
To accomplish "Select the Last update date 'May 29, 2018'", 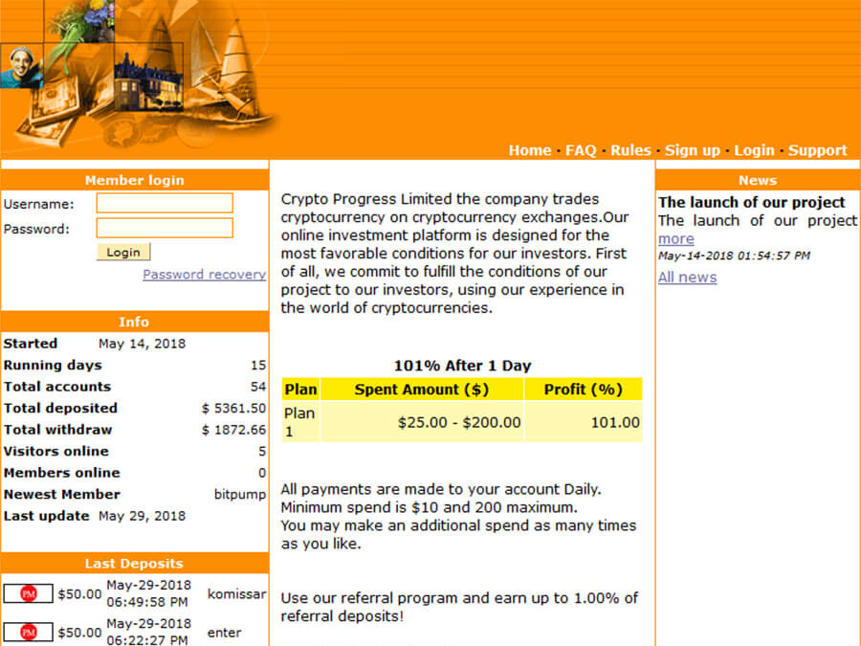I will pyautogui.click(x=143, y=516).
